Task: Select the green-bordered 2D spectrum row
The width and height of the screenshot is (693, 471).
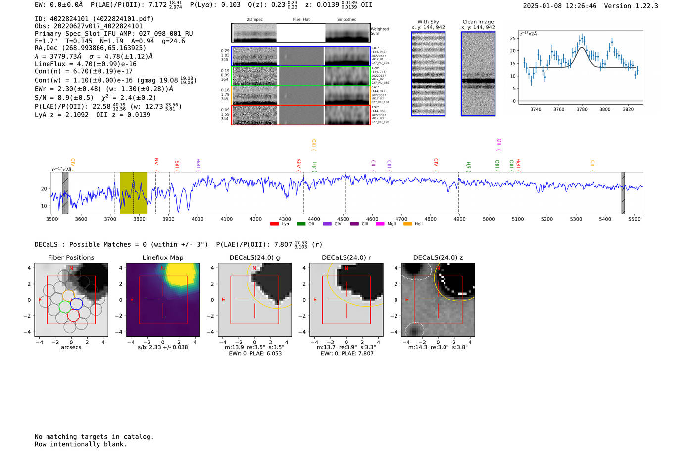Action: coord(300,76)
